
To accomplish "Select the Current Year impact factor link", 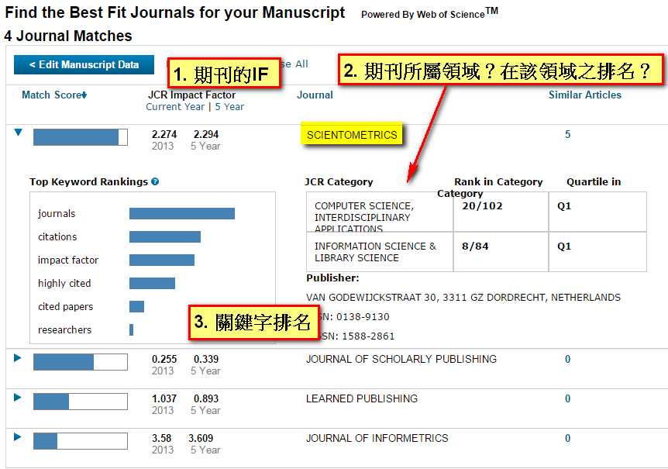I will point(175,107).
